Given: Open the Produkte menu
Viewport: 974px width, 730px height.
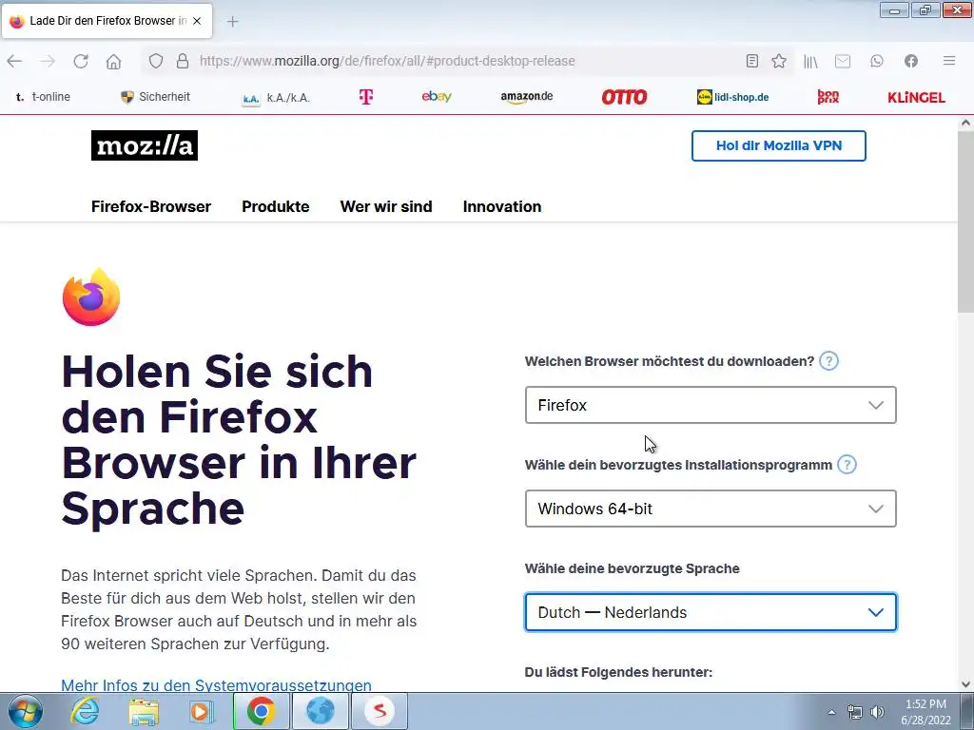Looking at the screenshot, I should (x=276, y=206).
